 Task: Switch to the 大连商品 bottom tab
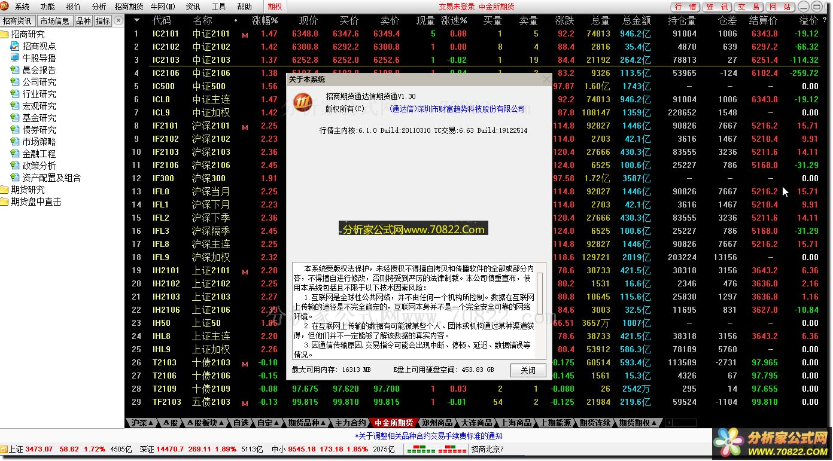[477, 423]
